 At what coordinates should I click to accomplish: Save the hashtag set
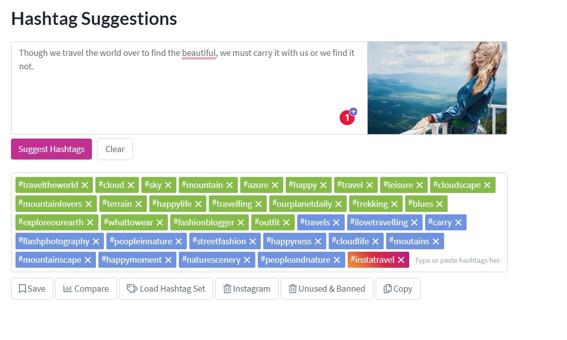point(32,289)
